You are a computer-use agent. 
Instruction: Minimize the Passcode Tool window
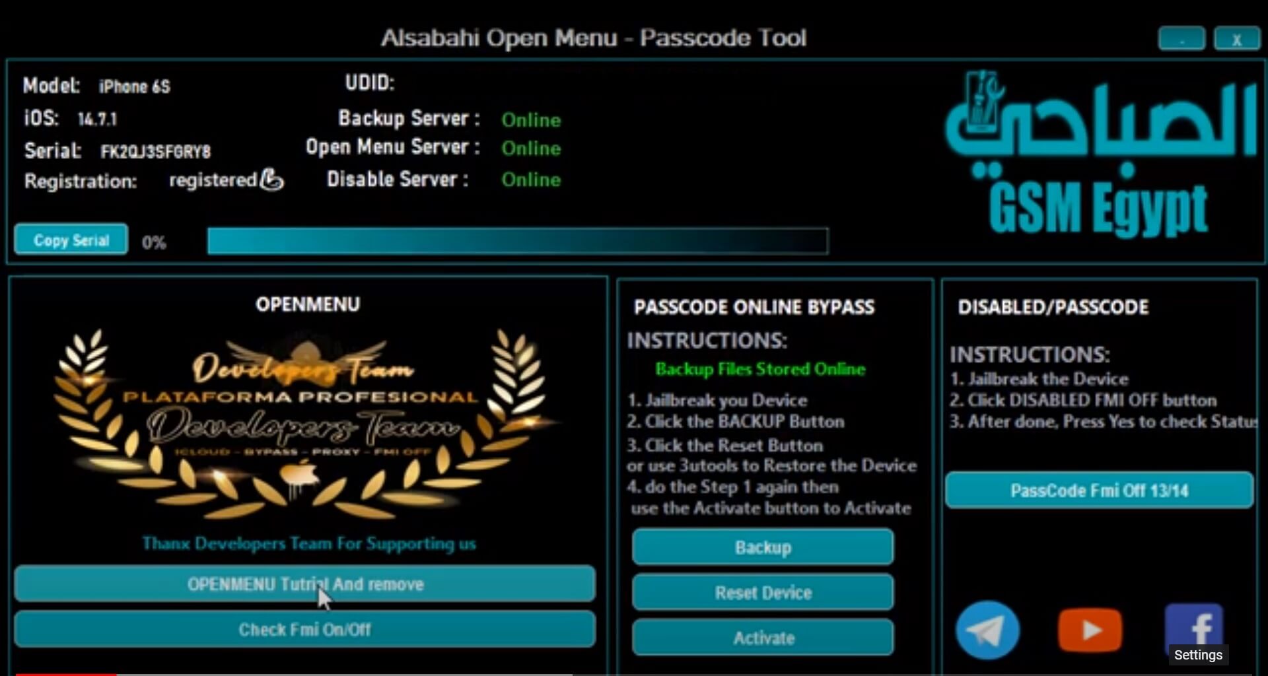pos(1181,39)
